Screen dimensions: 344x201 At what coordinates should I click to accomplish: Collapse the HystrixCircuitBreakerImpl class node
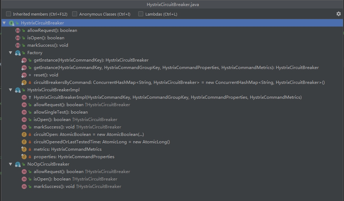click(10, 90)
